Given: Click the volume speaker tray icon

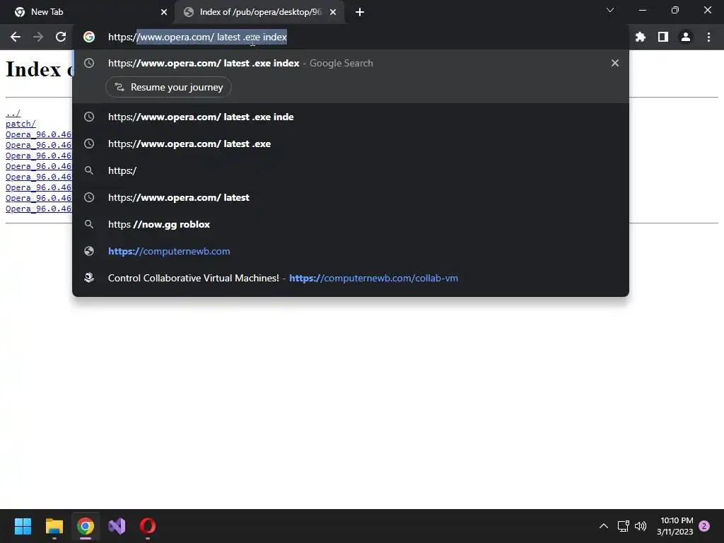Looking at the screenshot, I should tap(641, 526).
